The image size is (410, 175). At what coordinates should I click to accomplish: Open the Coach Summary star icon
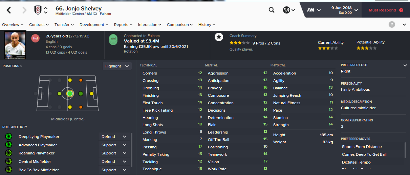pos(219,37)
